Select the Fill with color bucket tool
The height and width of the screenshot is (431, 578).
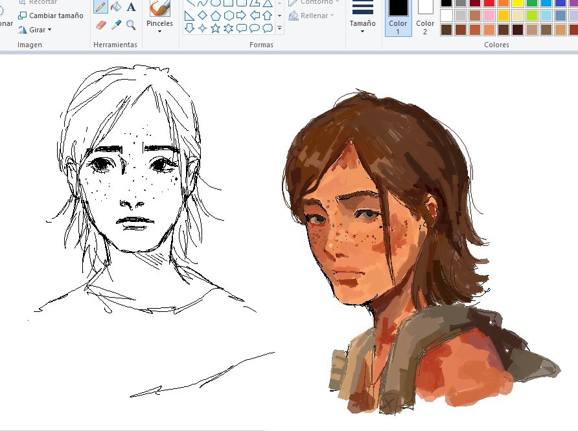click(116, 6)
